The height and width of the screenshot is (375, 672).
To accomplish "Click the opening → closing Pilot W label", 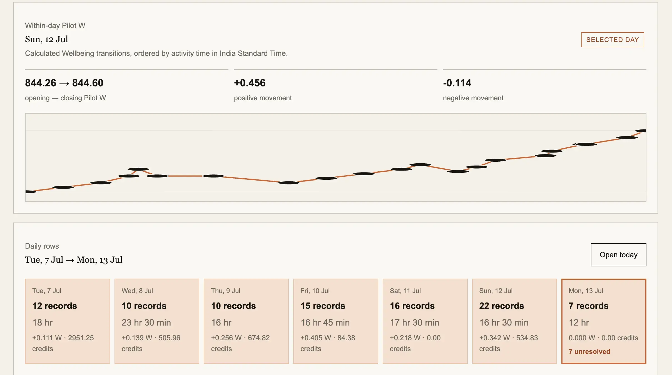I will [65, 98].
